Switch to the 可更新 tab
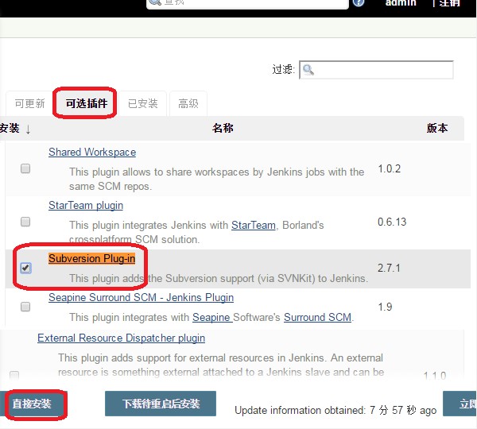Screen dimensions: 477x429 (x=29, y=103)
